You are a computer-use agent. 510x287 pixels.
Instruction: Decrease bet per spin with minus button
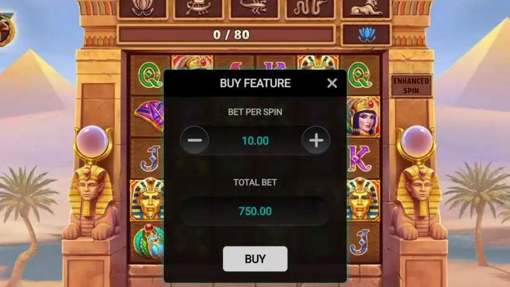(x=195, y=140)
